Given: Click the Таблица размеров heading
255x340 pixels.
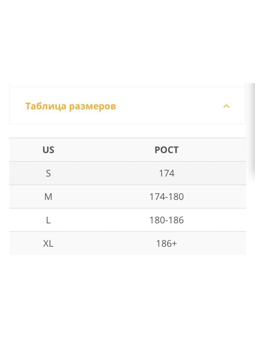Looking at the screenshot, I should [71, 106].
